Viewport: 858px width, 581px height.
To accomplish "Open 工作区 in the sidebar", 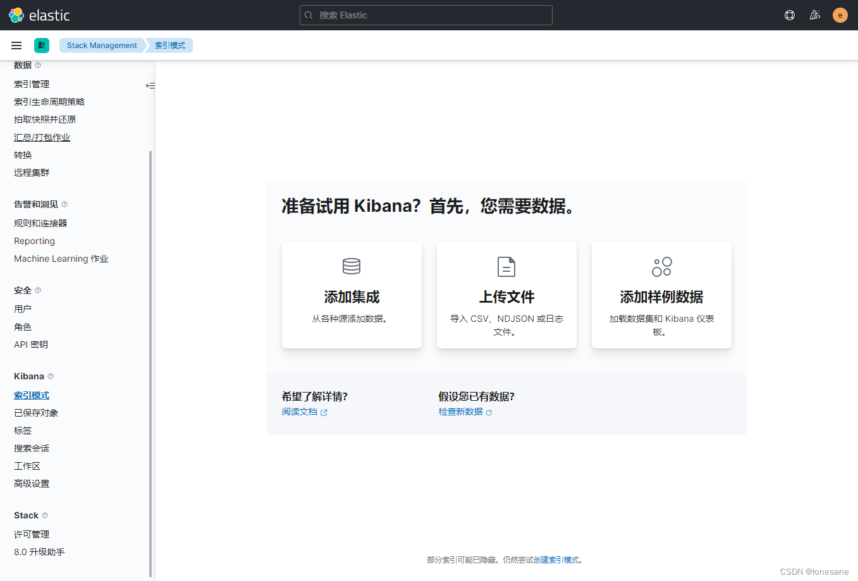I will click(27, 466).
